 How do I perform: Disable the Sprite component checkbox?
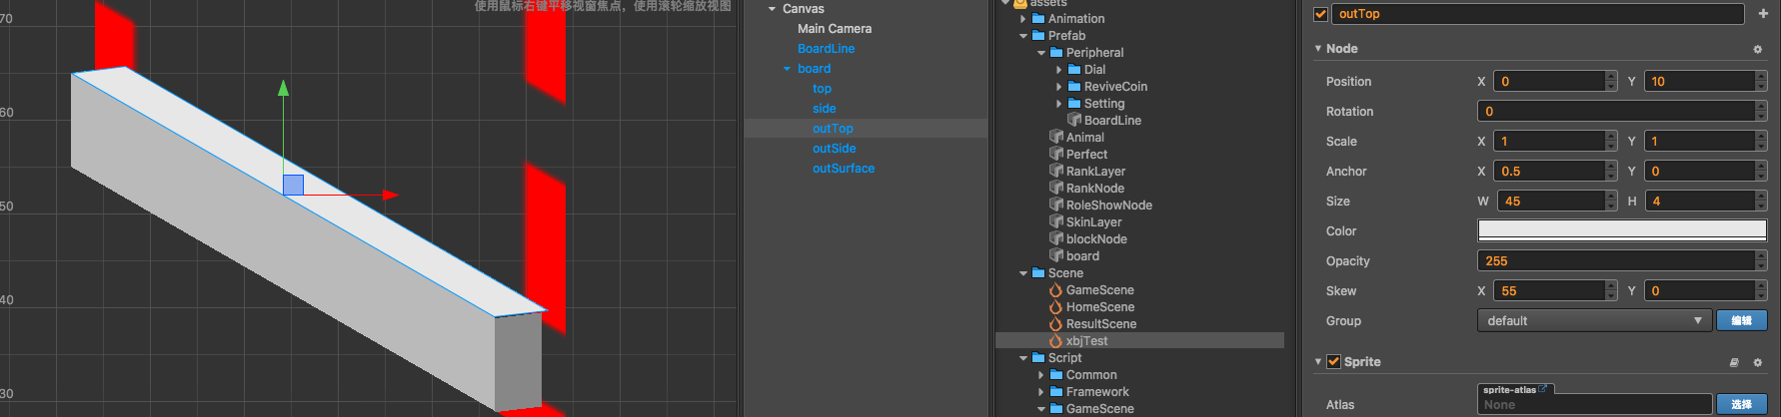point(1333,362)
